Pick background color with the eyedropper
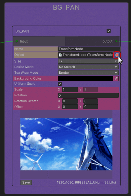 pyautogui.click(x=116, y=78)
